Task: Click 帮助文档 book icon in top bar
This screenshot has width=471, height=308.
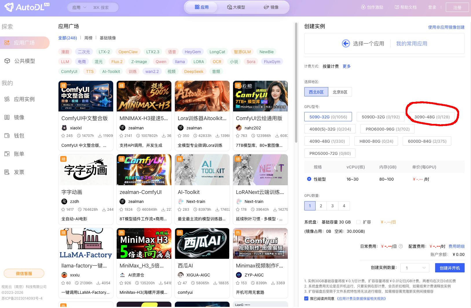Action: click(397, 7)
